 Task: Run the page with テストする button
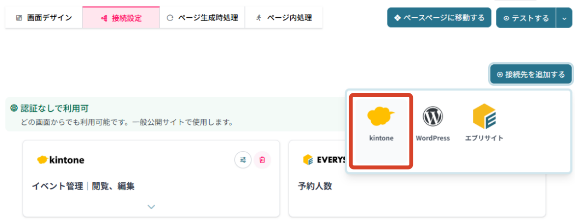point(526,18)
